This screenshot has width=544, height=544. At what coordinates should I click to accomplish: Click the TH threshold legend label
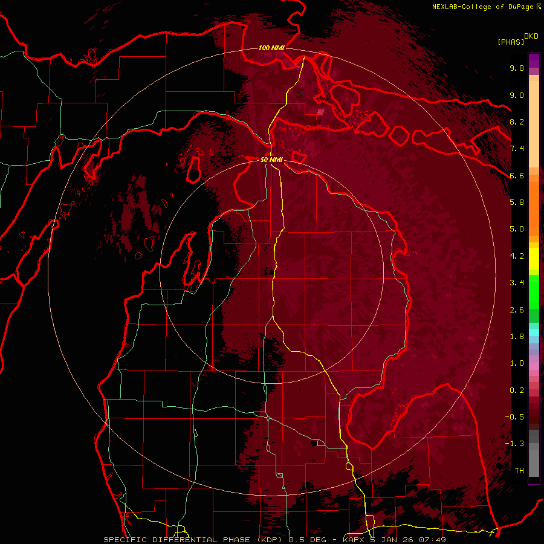519,471
